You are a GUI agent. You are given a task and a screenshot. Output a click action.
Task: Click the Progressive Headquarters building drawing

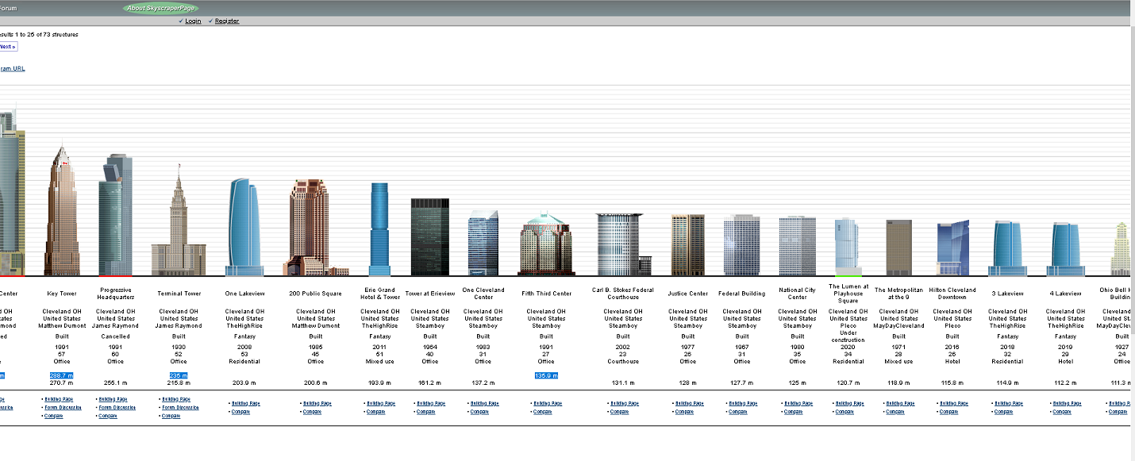(x=116, y=215)
